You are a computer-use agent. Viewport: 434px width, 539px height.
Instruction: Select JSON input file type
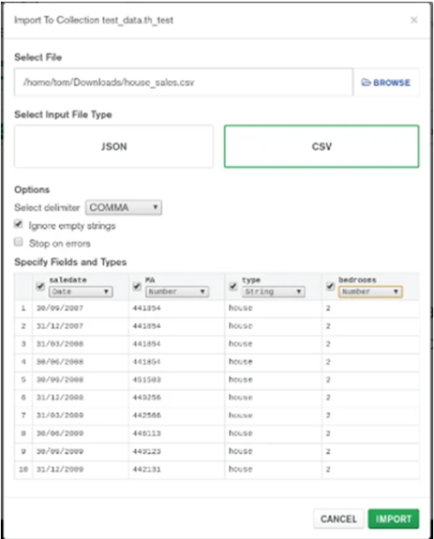114,147
